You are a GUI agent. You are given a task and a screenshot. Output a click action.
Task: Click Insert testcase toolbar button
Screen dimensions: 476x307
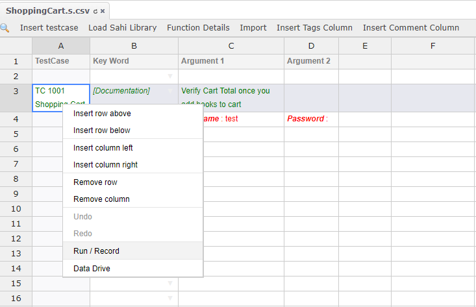(x=49, y=28)
